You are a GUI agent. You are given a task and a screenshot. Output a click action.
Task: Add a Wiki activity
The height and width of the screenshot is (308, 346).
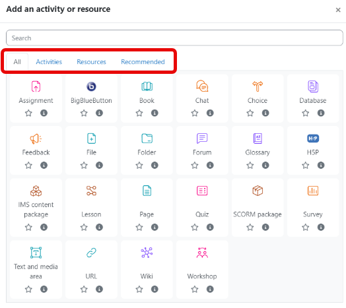pos(147,264)
